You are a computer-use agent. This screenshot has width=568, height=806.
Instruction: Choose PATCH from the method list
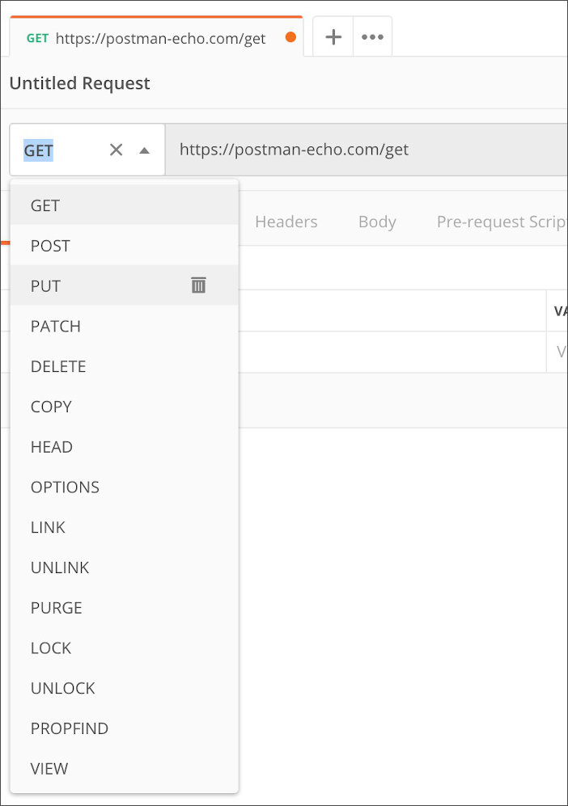(124, 326)
